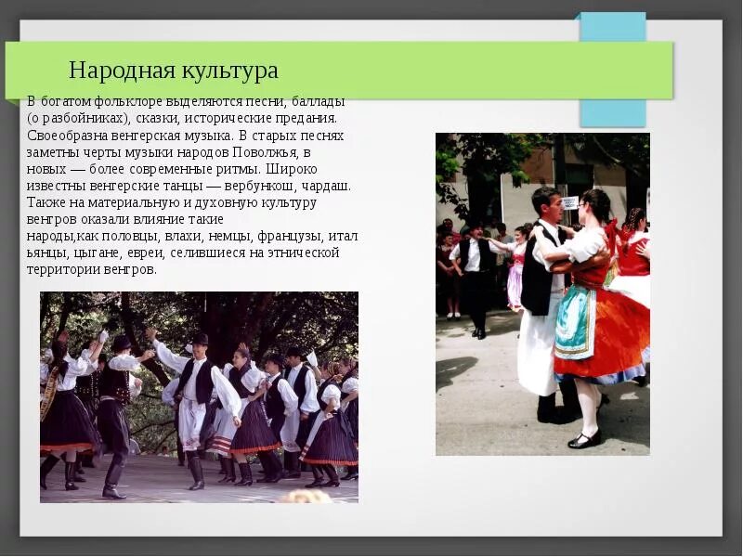Click the last line "территории венгров."
The image size is (743, 557).
[91, 269]
